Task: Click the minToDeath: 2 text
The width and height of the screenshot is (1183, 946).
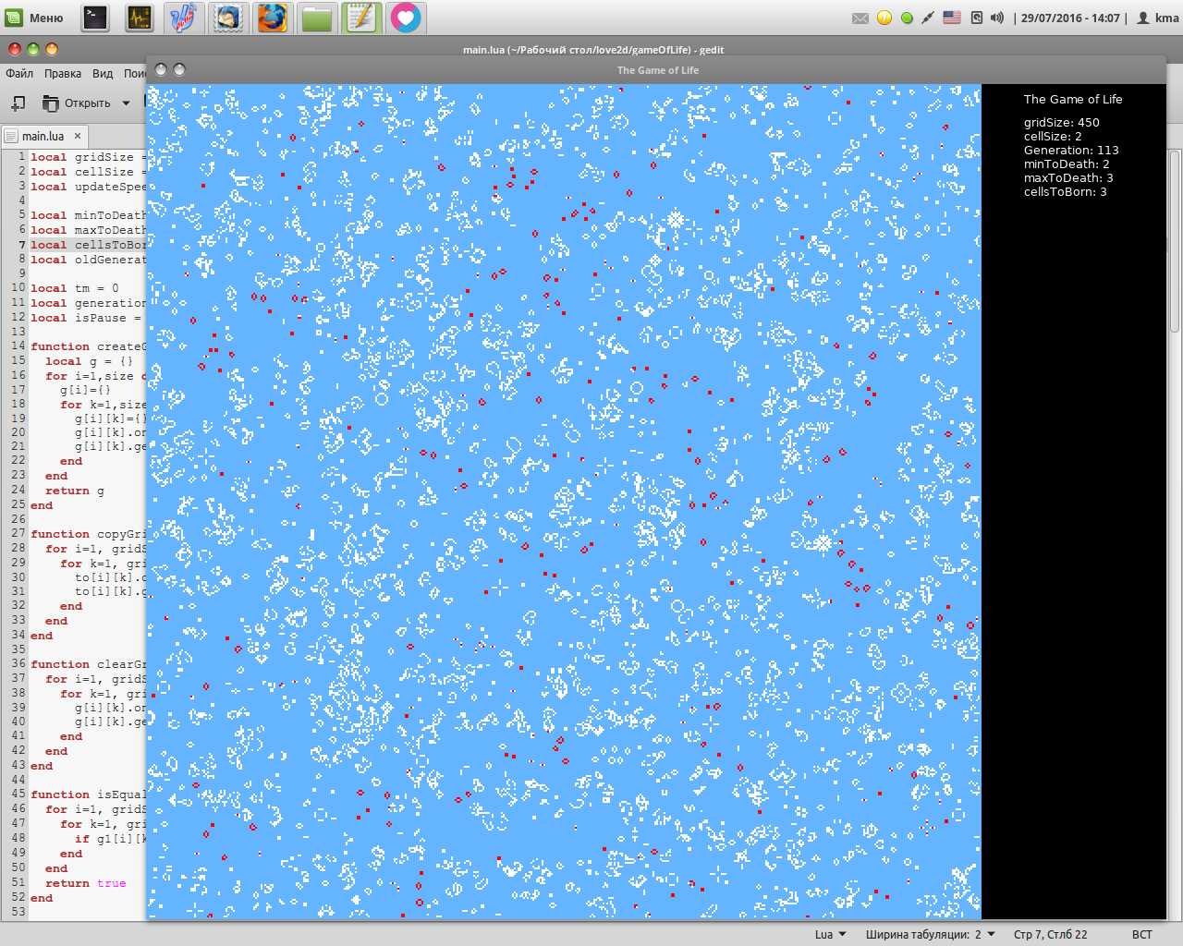Action: point(1067,164)
